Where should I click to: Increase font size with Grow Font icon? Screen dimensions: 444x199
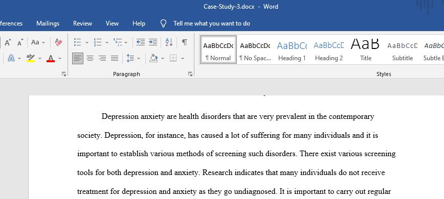coord(8,42)
